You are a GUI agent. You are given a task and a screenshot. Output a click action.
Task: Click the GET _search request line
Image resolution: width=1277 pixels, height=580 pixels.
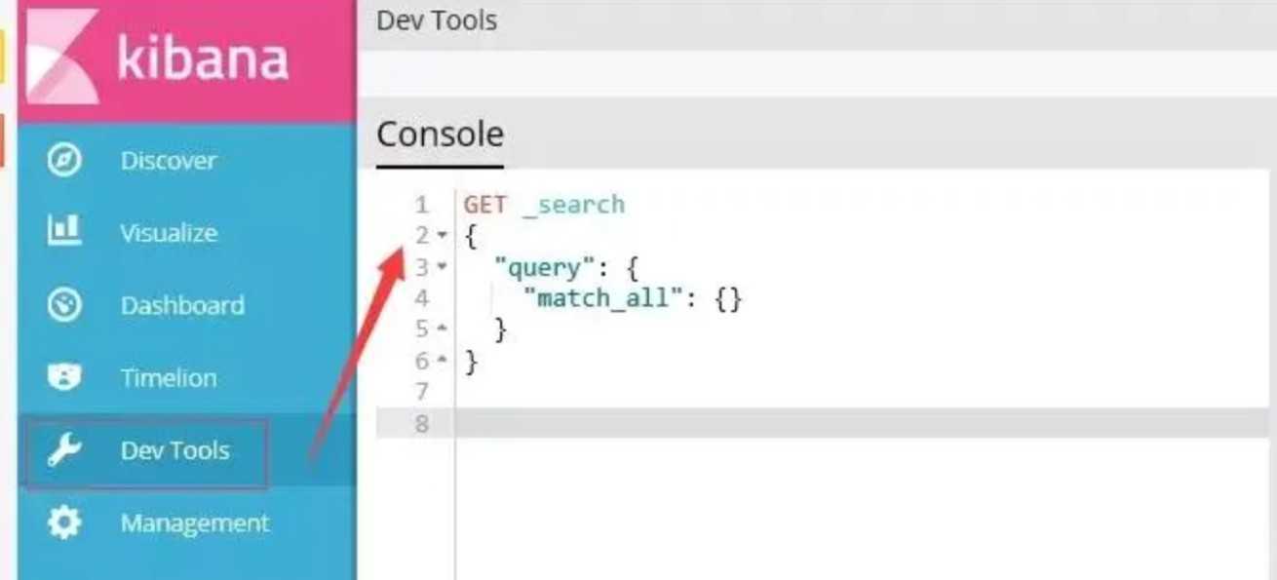544,205
